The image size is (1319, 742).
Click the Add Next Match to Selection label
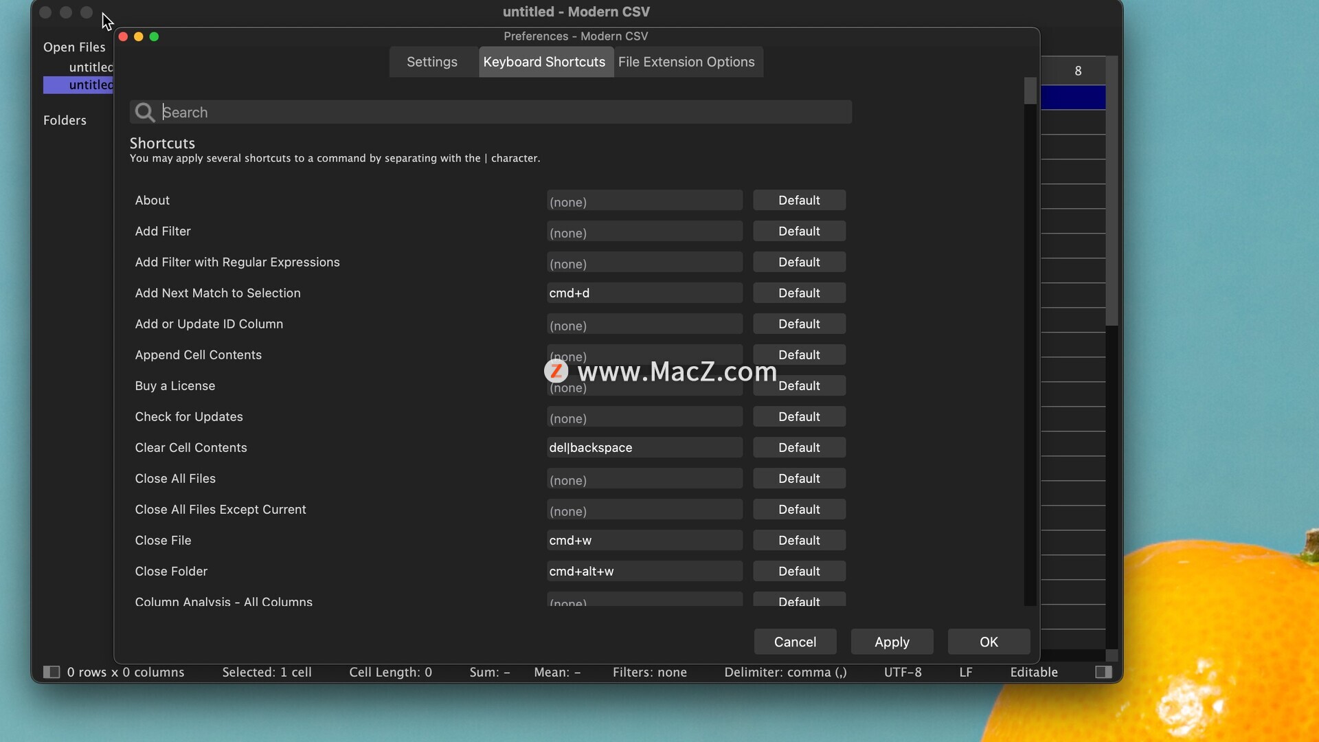(218, 293)
